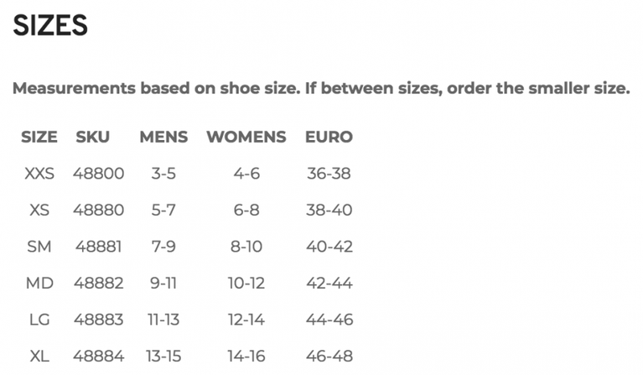Click SKU number 48800

[99, 174]
